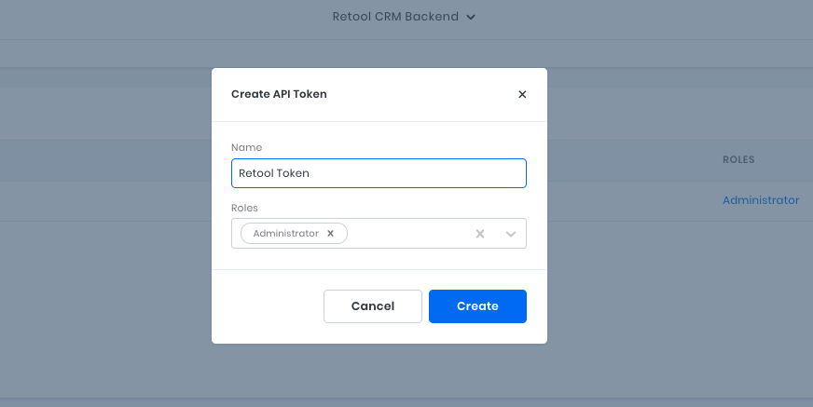Image resolution: width=813 pixels, height=407 pixels.
Task: Open the Administrator link in the Roles column
Action: (x=761, y=200)
